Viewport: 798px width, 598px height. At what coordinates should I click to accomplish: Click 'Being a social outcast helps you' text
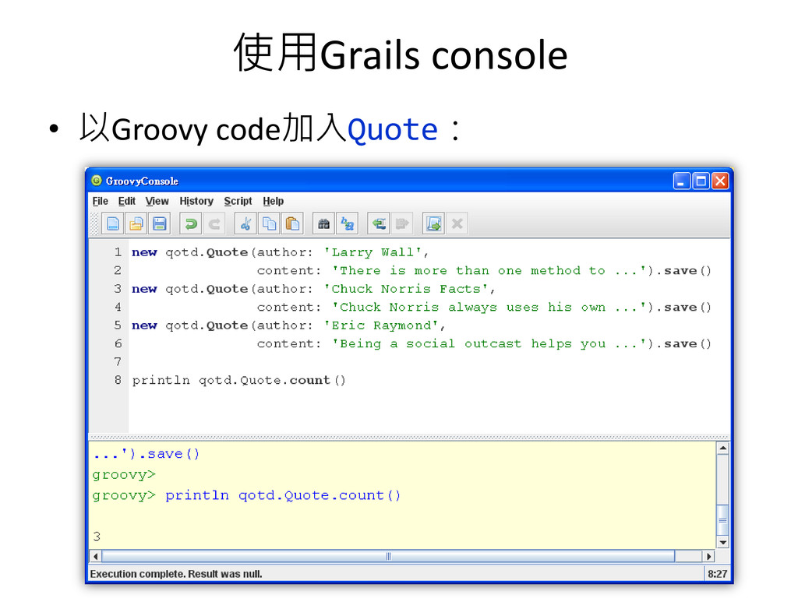[472, 343]
